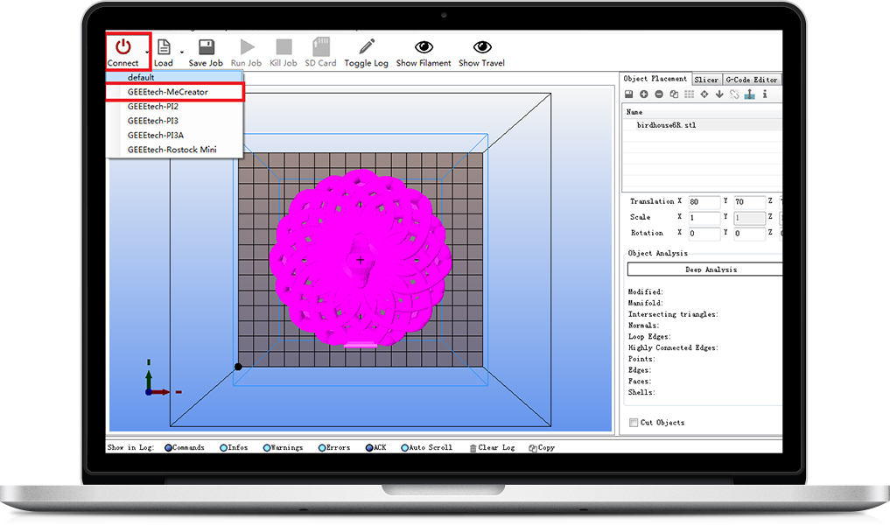Viewport: 890px width, 526px height.
Task: Choose GEEEtech-PI3 printer
Action: (x=175, y=121)
